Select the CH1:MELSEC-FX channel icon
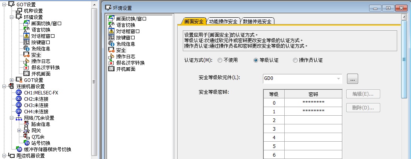Viewport: 411px width, 159px height. pos(19,92)
